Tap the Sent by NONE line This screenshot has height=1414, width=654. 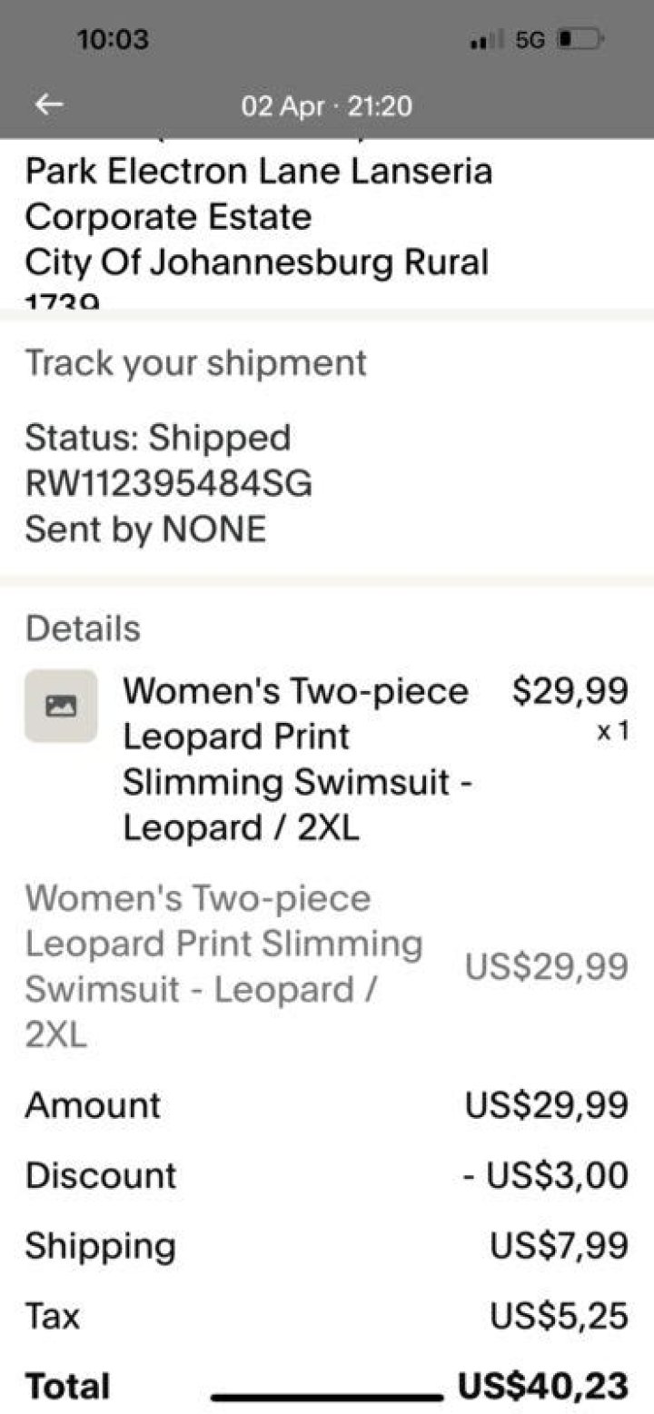coord(145,529)
